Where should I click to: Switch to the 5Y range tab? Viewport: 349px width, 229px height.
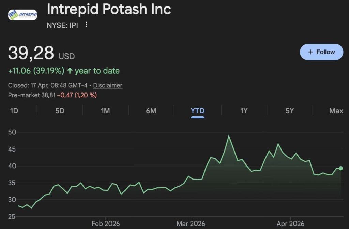point(289,111)
